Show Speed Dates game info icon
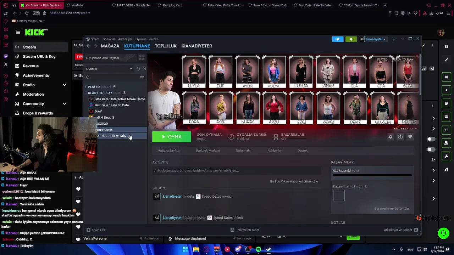The width and height of the screenshot is (454, 255). [x=400, y=137]
